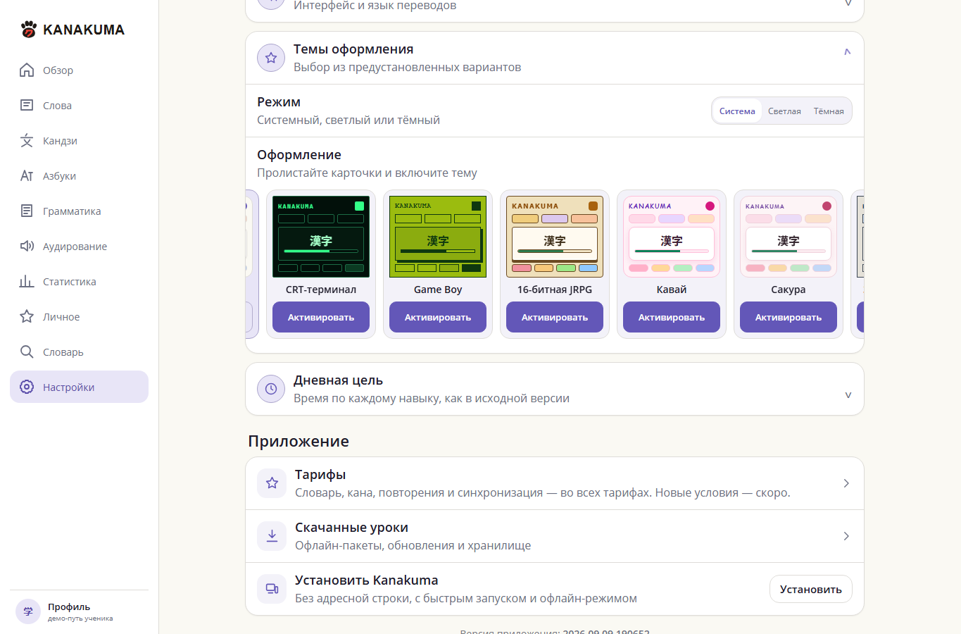Click the Статистика bar chart icon
The width and height of the screenshot is (961, 634).
click(27, 281)
